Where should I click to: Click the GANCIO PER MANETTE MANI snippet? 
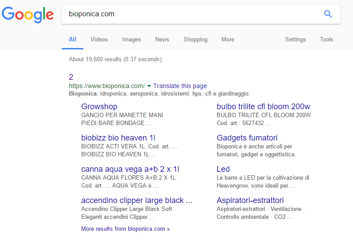click(122, 119)
